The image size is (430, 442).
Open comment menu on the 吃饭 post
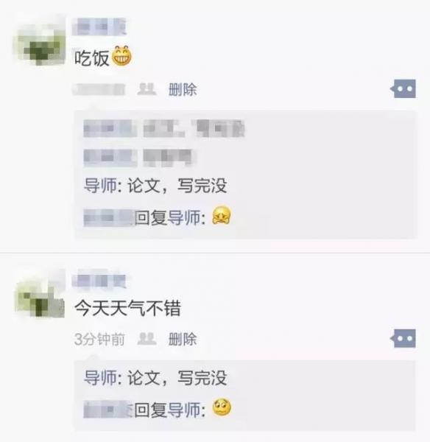(403, 89)
